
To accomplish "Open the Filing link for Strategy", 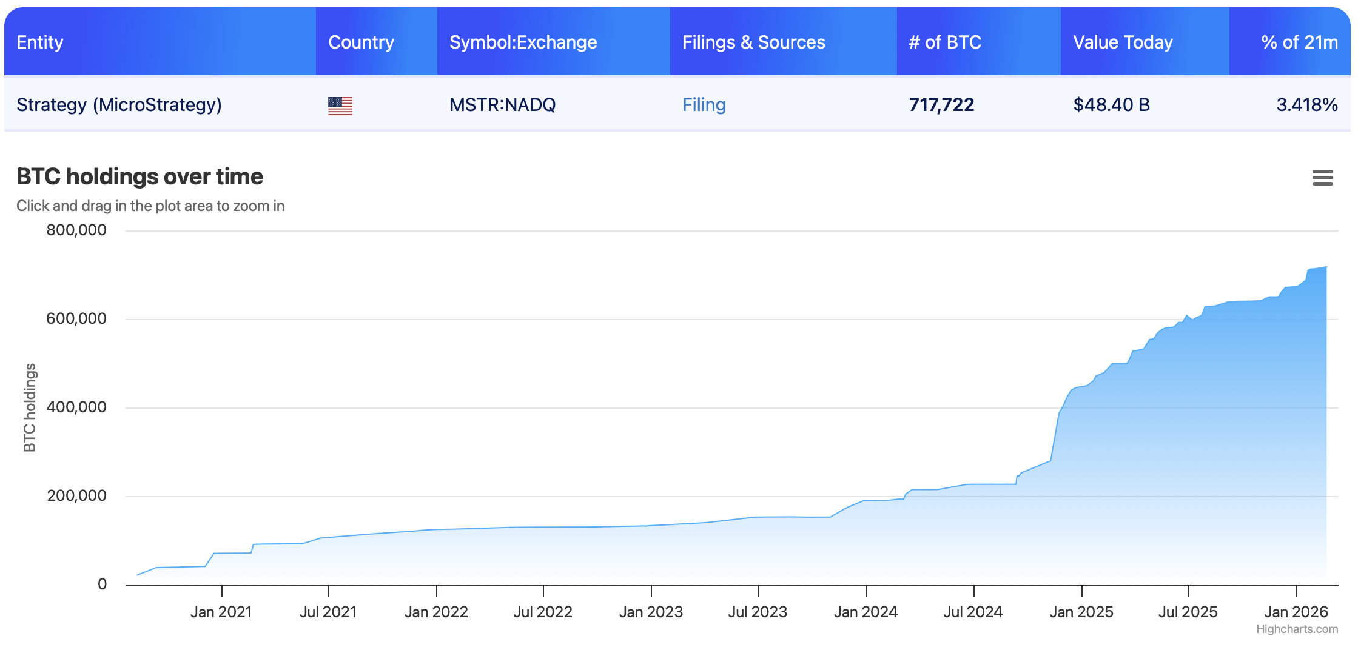I will (x=704, y=104).
